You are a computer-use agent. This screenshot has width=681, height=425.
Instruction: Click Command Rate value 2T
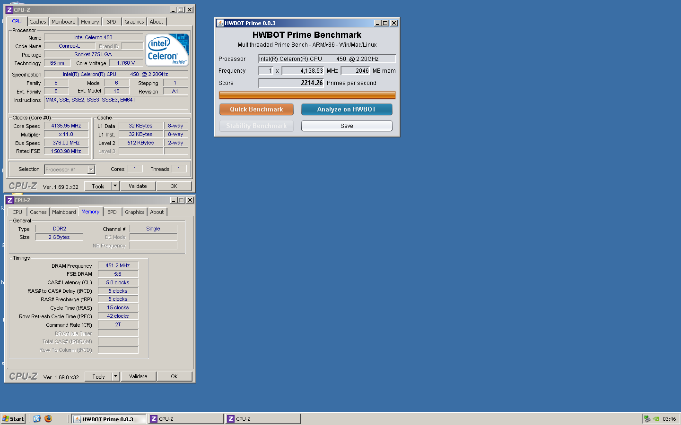[x=118, y=325]
